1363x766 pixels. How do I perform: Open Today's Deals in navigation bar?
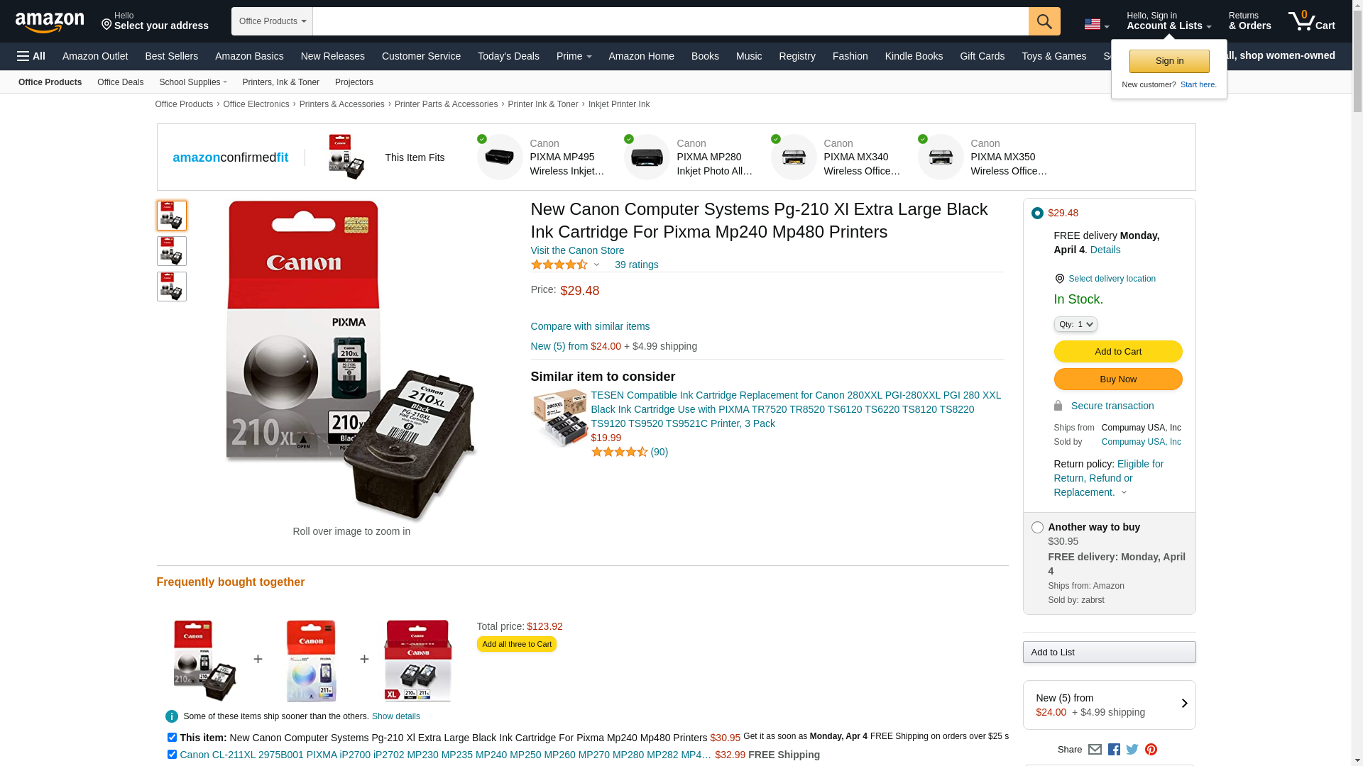pos(508,56)
